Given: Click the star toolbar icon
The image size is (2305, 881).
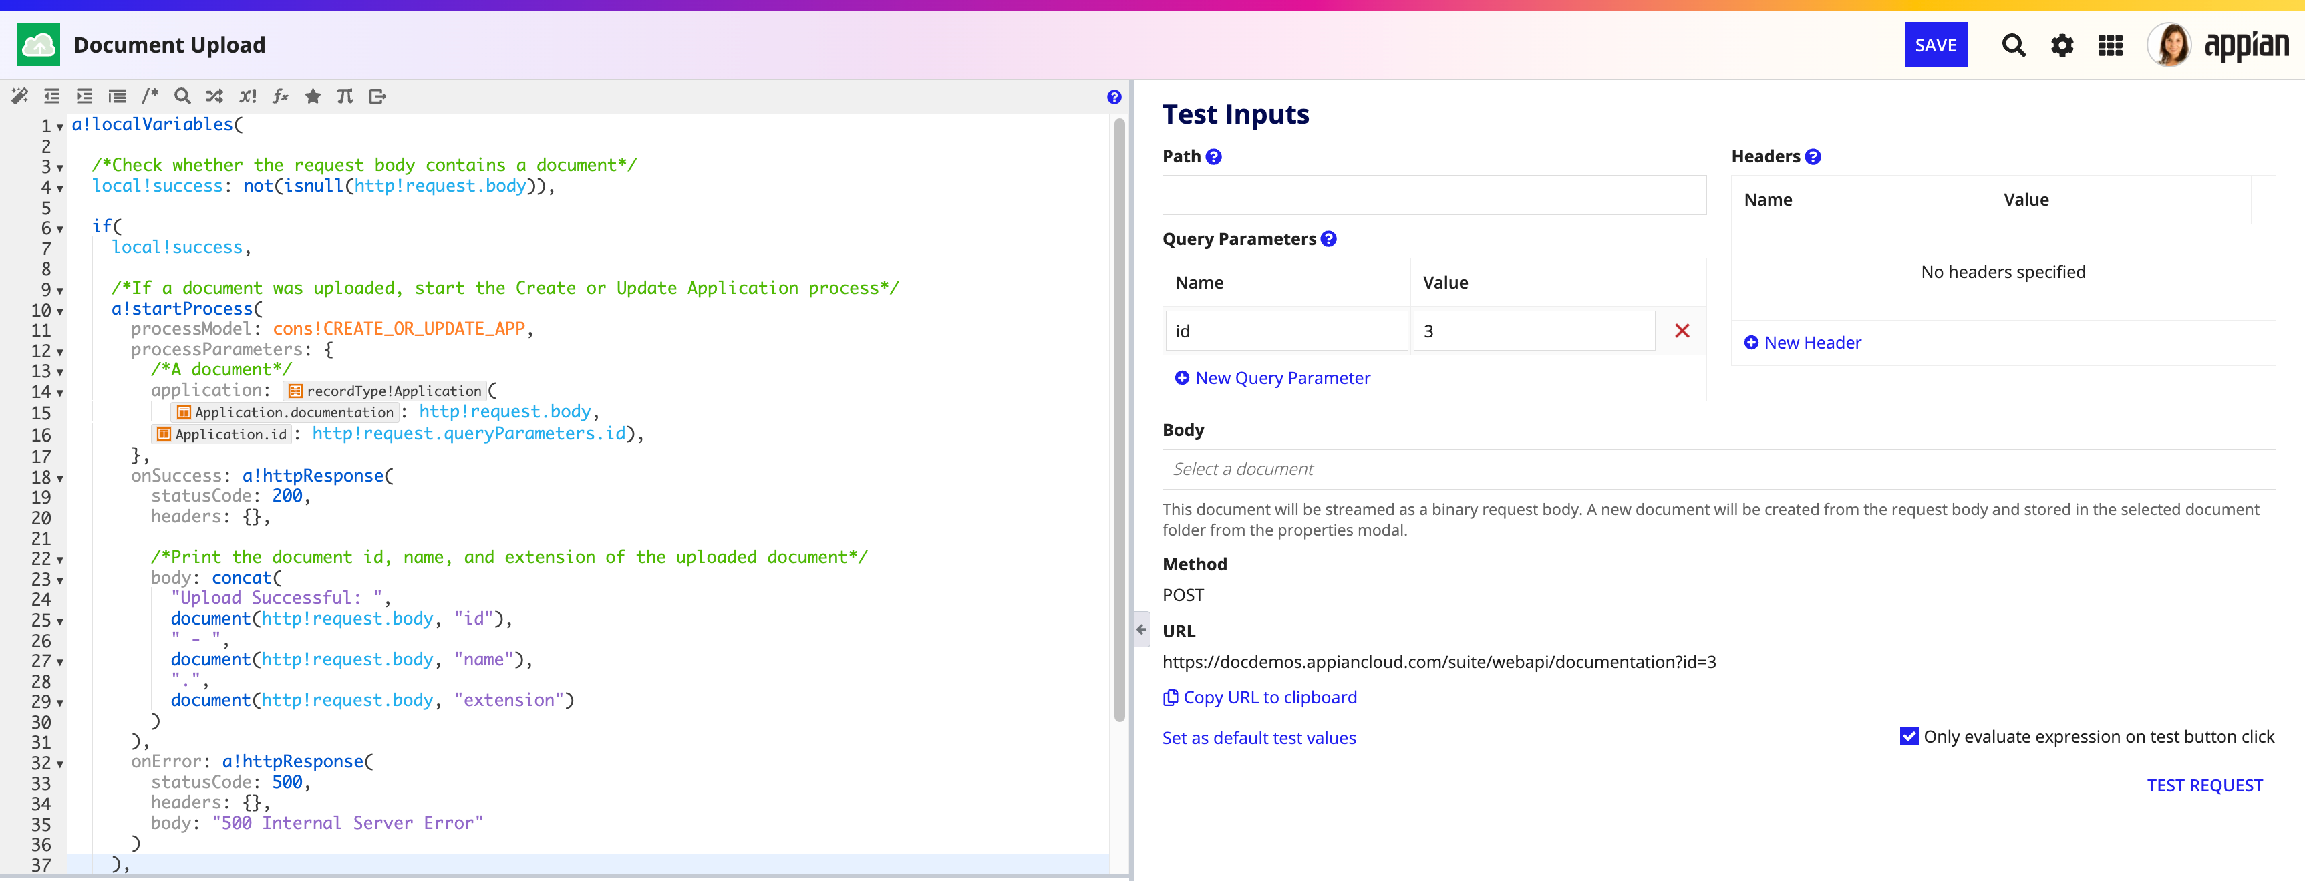Looking at the screenshot, I should pyautogui.click(x=312, y=96).
